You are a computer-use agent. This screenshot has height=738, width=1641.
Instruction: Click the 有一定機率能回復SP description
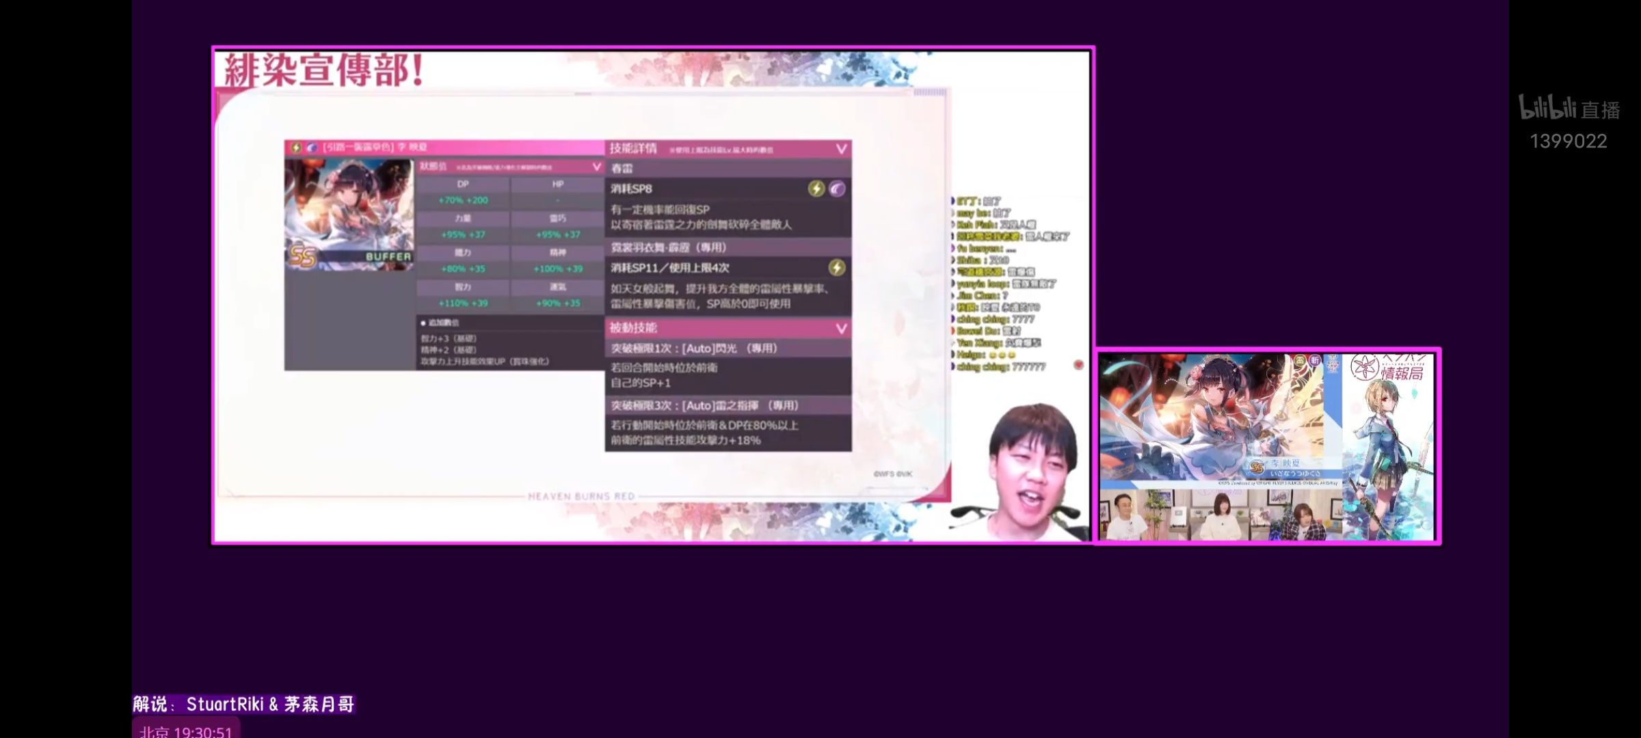tap(660, 210)
